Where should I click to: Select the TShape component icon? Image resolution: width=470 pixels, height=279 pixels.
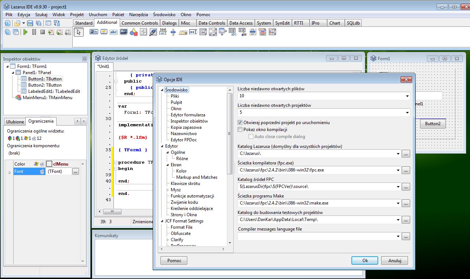tap(134, 32)
